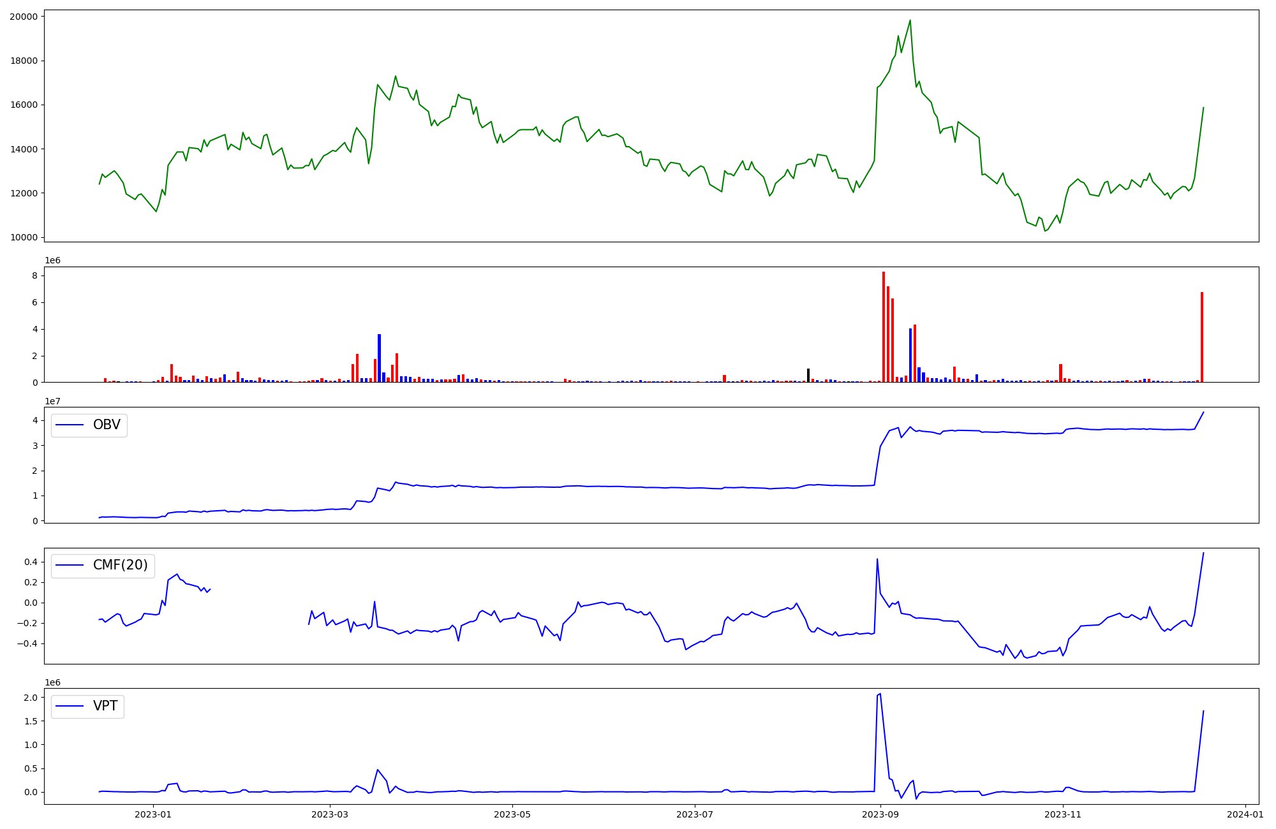Click the VPT legend label

105,706
